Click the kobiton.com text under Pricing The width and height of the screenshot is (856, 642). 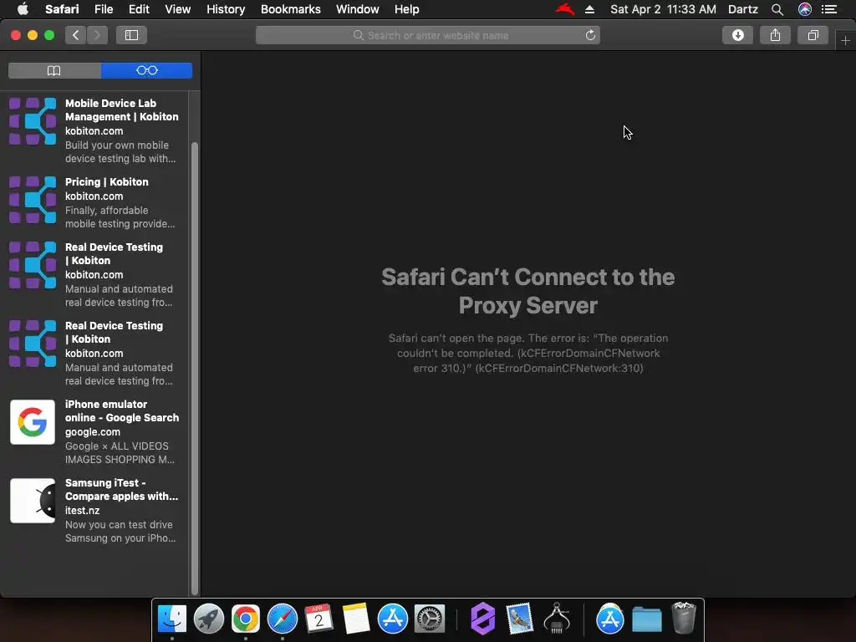click(94, 196)
